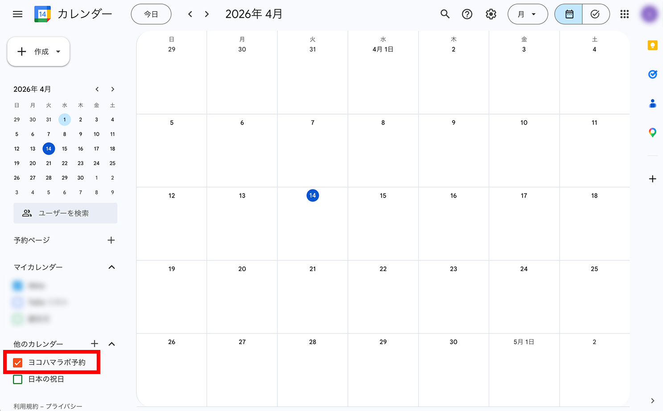The width and height of the screenshot is (663, 411).
Task: Open the 利用規約 link
Action: (25, 406)
